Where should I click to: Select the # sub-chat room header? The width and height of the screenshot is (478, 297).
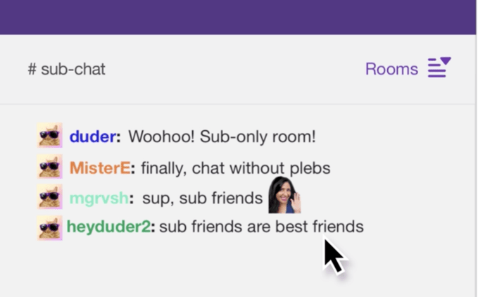(x=66, y=69)
